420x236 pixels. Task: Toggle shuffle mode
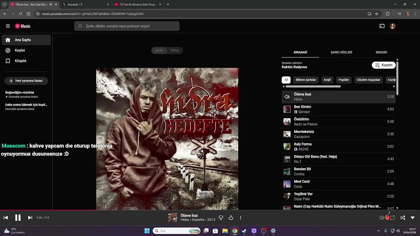pos(403,218)
